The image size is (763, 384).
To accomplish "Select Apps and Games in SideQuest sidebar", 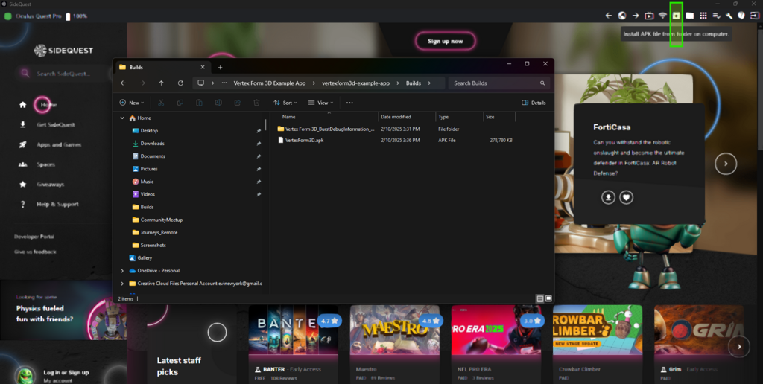I will 59,144.
